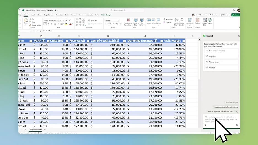
Task: Choose the Analyze option in Copilot
Action: (x=221, y=67)
